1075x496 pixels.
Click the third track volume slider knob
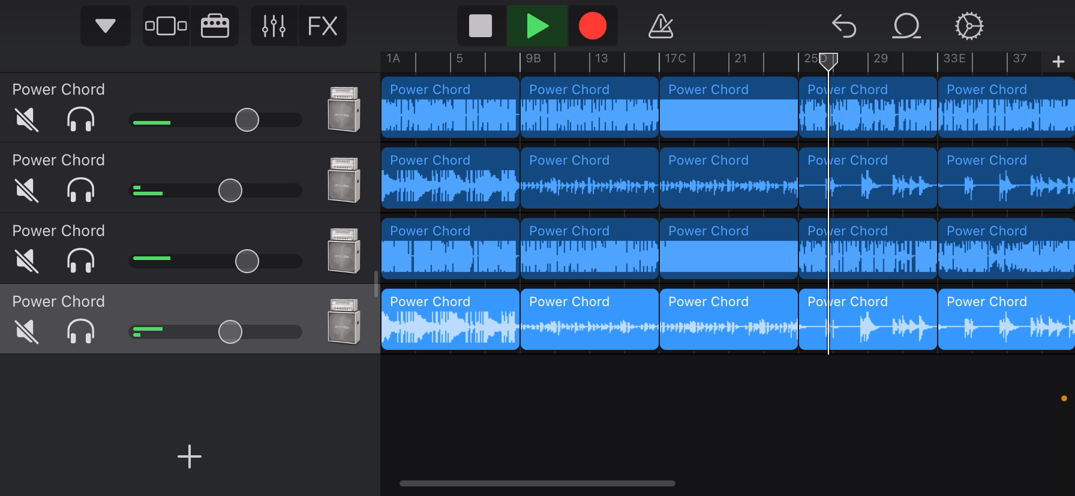247,261
